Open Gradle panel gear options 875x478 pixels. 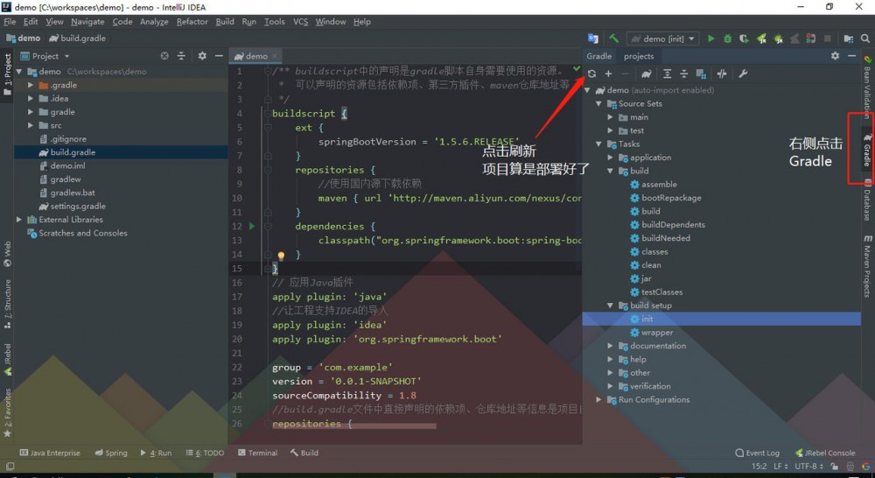click(835, 56)
